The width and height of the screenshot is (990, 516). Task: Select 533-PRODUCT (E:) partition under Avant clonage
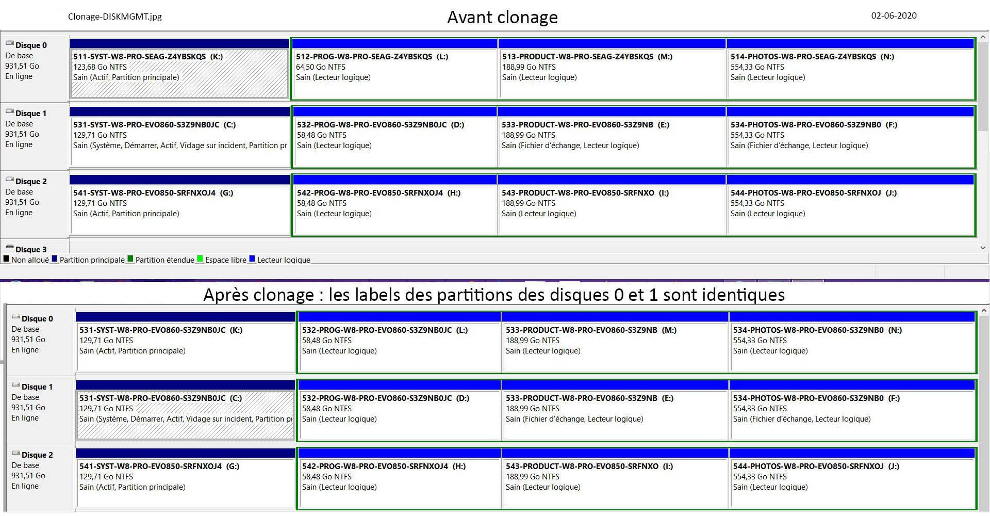coord(612,137)
